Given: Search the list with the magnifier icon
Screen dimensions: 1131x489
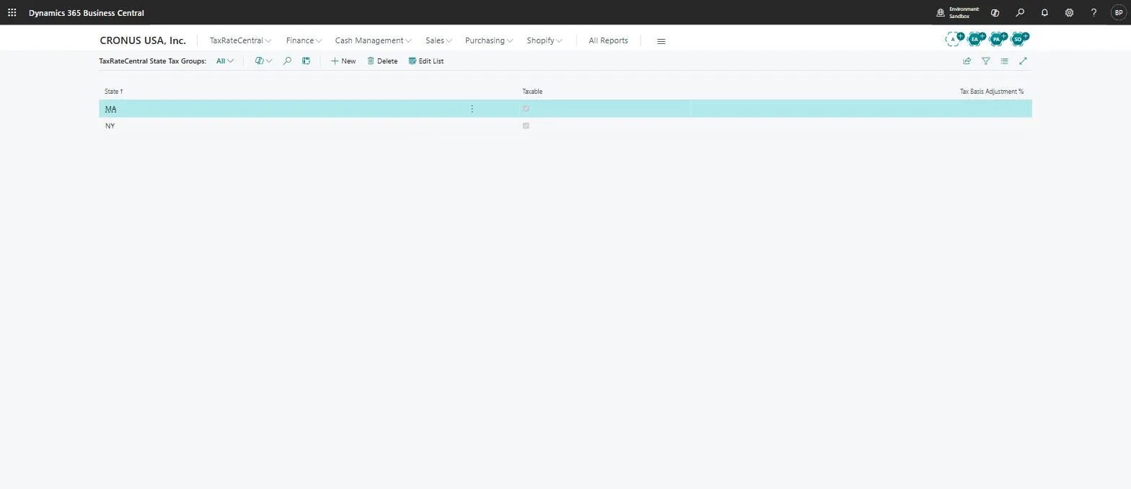Looking at the screenshot, I should [287, 61].
